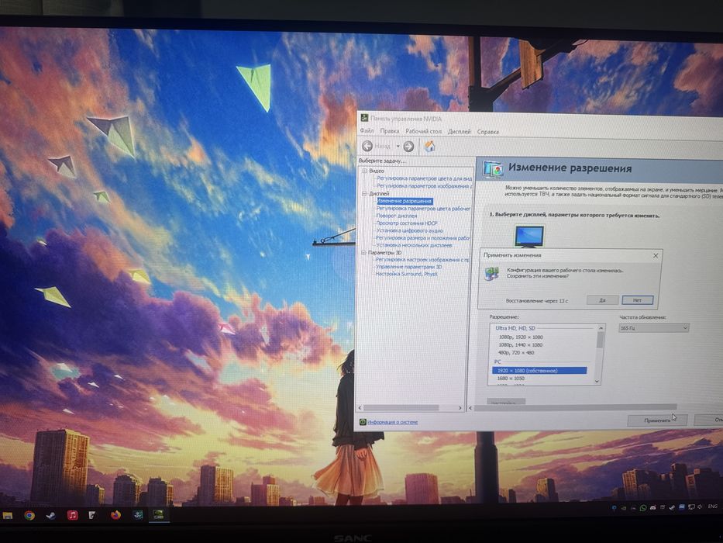Open the Справка menu
Screen dimensions: 723x543
point(488,132)
